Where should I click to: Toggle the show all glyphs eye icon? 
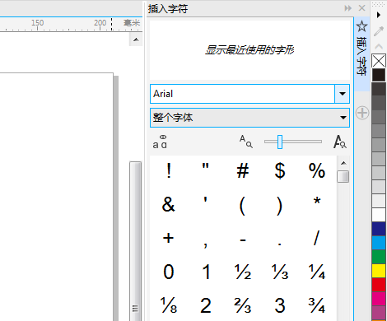pos(160,142)
